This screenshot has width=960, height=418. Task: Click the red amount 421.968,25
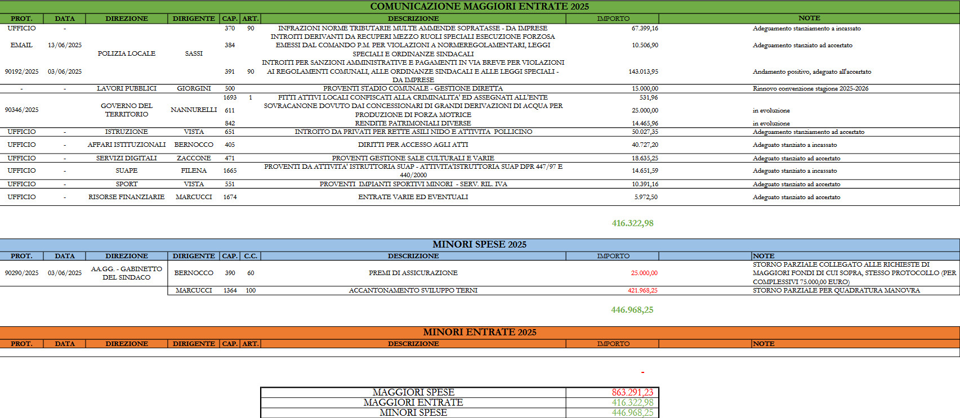coord(642,290)
